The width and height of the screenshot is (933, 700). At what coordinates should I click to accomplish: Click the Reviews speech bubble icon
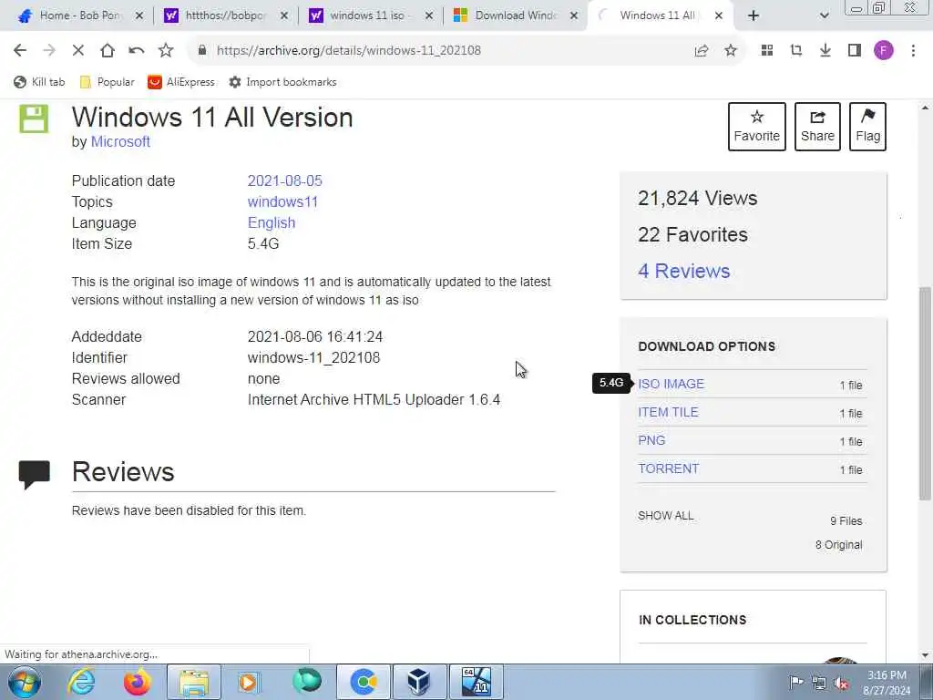(x=35, y=474)
